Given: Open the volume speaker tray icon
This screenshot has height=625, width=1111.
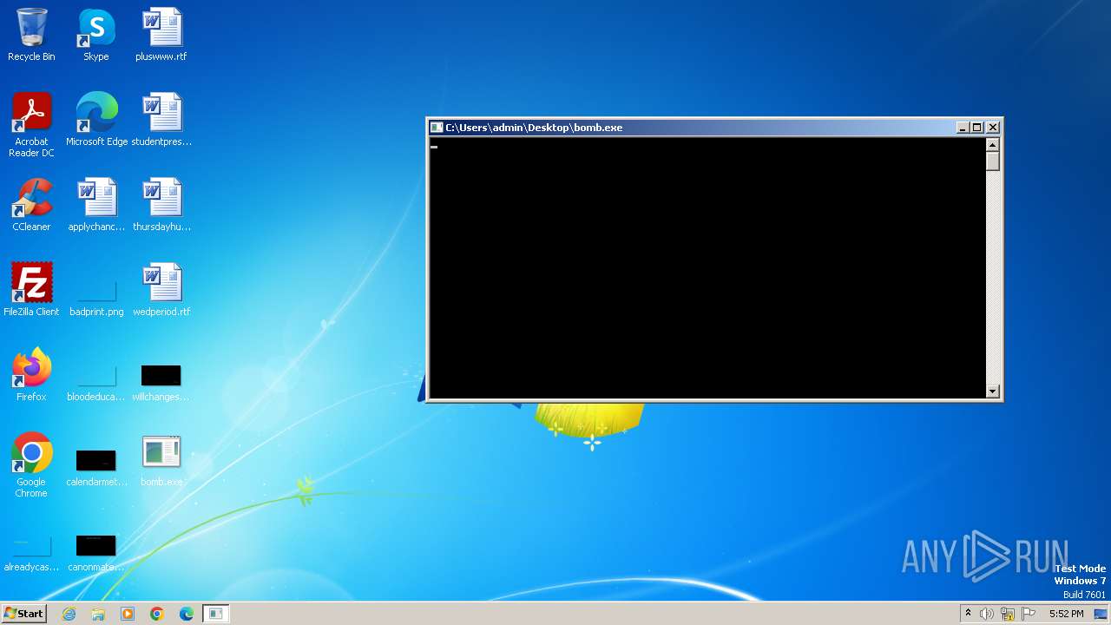Looking at the screenshot, I should coord(987,614).
